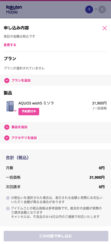Select step 2 circle indicator
The width and height of the screenshot is (111, 244).
(x=102, y=9)
